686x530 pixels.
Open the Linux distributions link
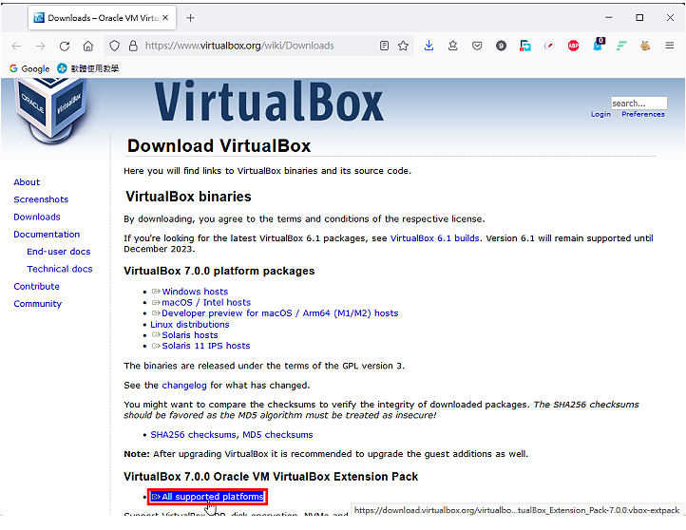pos(190,325)
